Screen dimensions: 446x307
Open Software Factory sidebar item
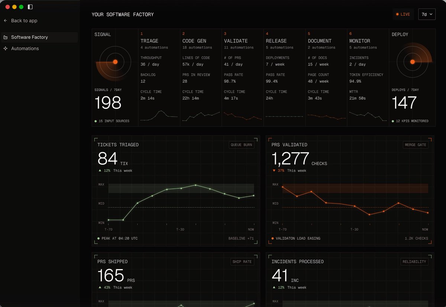pos(39,37)
